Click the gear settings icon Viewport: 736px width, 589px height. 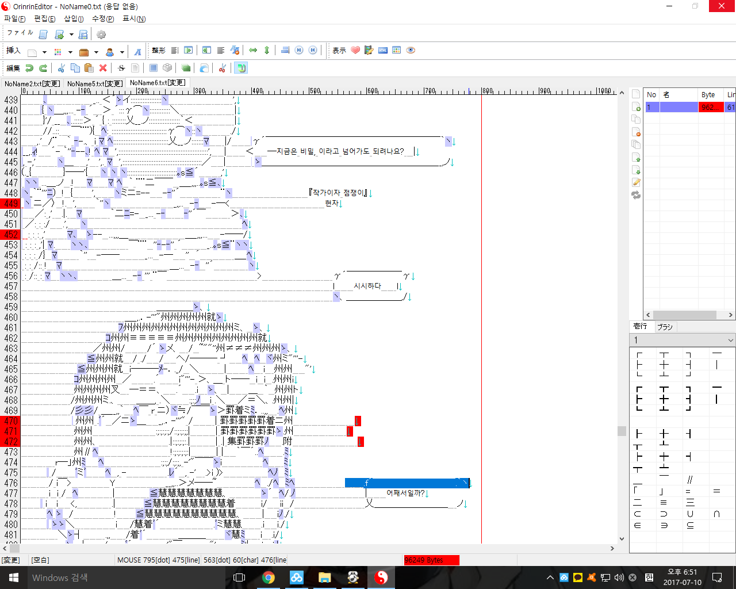[101, 35]
